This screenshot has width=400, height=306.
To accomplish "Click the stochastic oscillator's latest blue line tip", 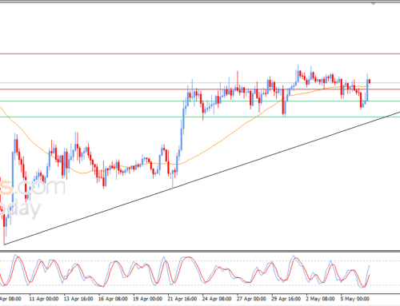I will 370,265.
